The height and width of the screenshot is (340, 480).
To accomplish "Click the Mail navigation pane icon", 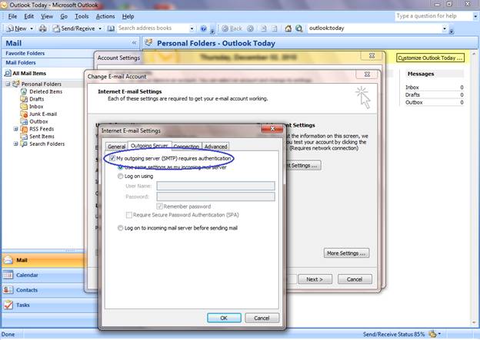I will (x=8, y=260).
